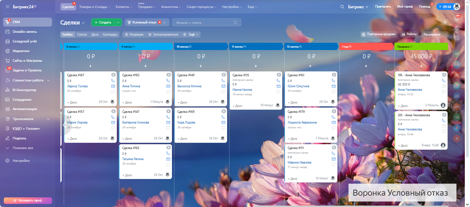Open the hamburger menu next to Битрикс24
The width and height of the screenshot is (470, 207).
point(7,7)
